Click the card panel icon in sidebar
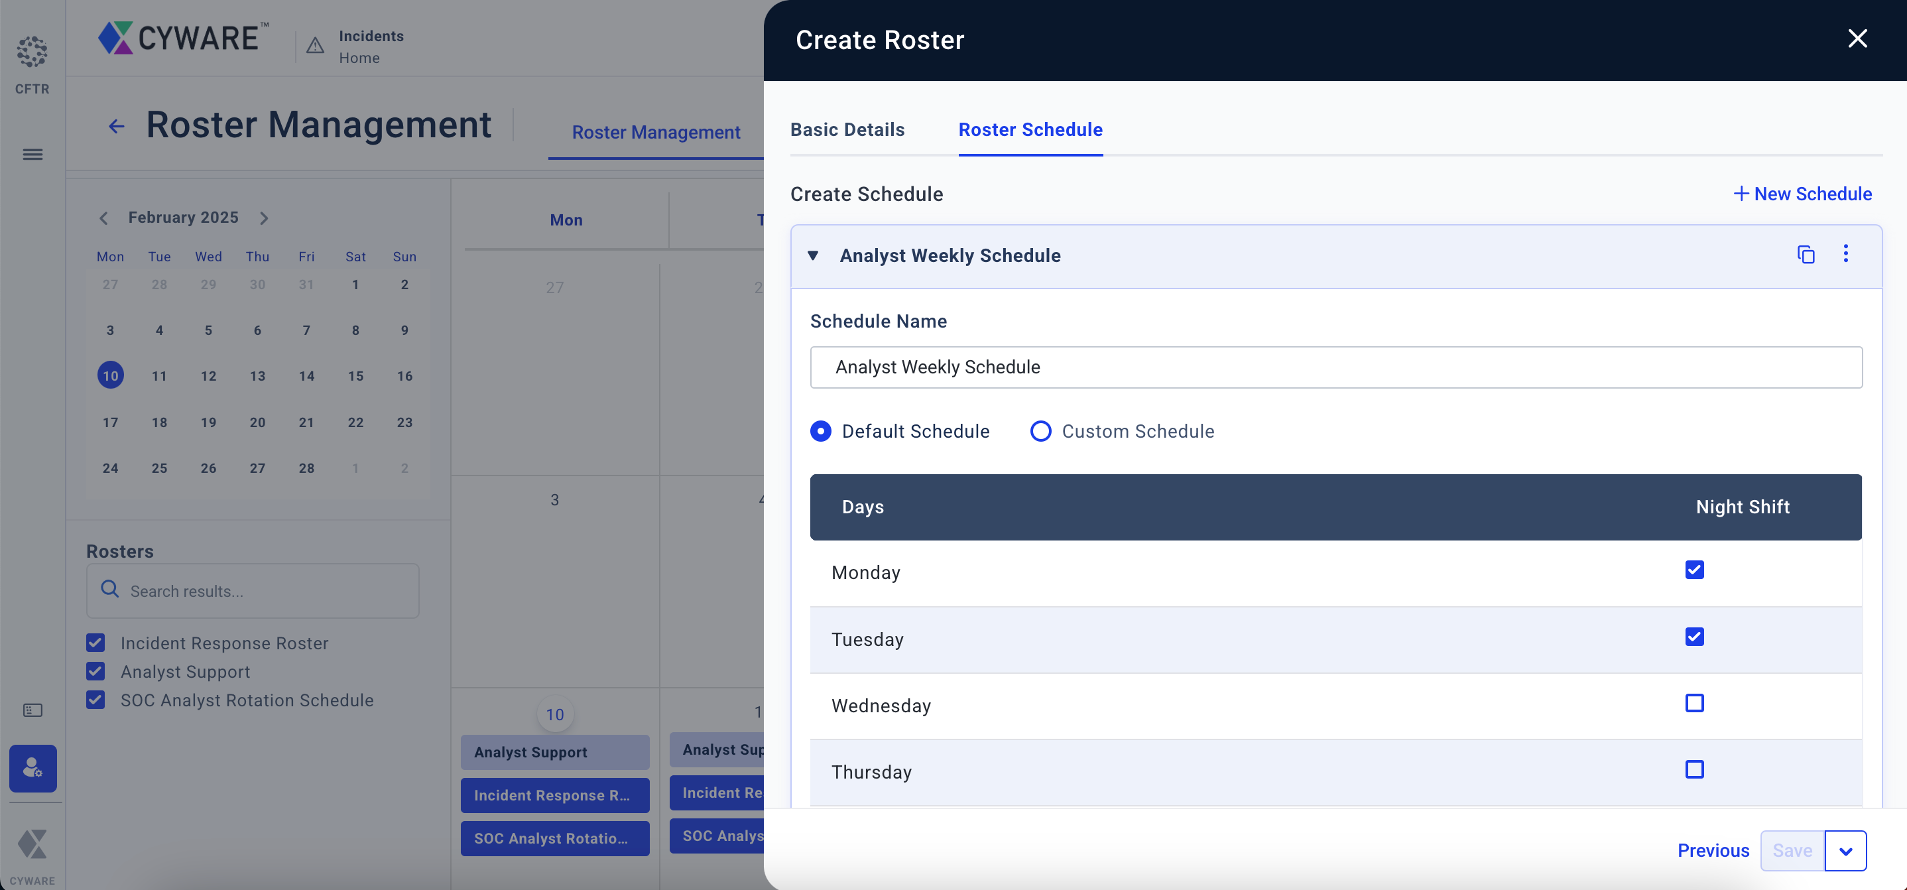The image size is (1907, 890). [x=32, y=710]
